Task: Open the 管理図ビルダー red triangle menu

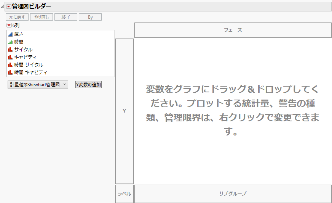Action: (8, 6)
